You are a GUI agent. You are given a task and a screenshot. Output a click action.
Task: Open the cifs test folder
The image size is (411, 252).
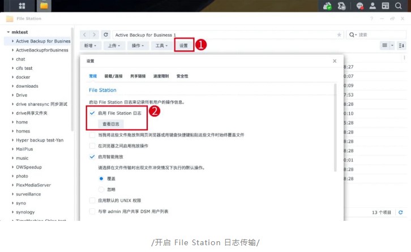[24, 68]
